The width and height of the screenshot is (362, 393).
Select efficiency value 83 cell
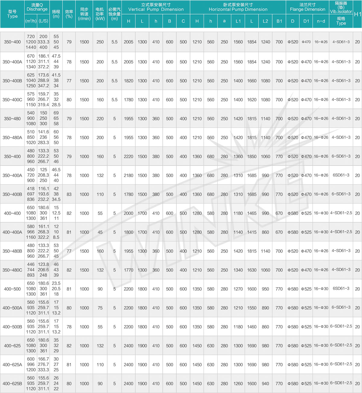click(x=69, y=194)
